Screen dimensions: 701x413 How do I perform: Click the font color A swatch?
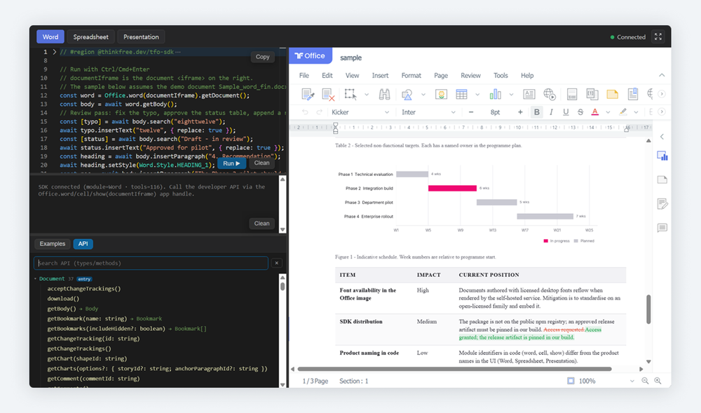(594, 112)
